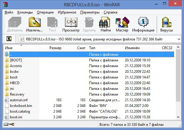Click the boot.catalog file icon
Screen dimensions: 184x130
click(7, 111)
